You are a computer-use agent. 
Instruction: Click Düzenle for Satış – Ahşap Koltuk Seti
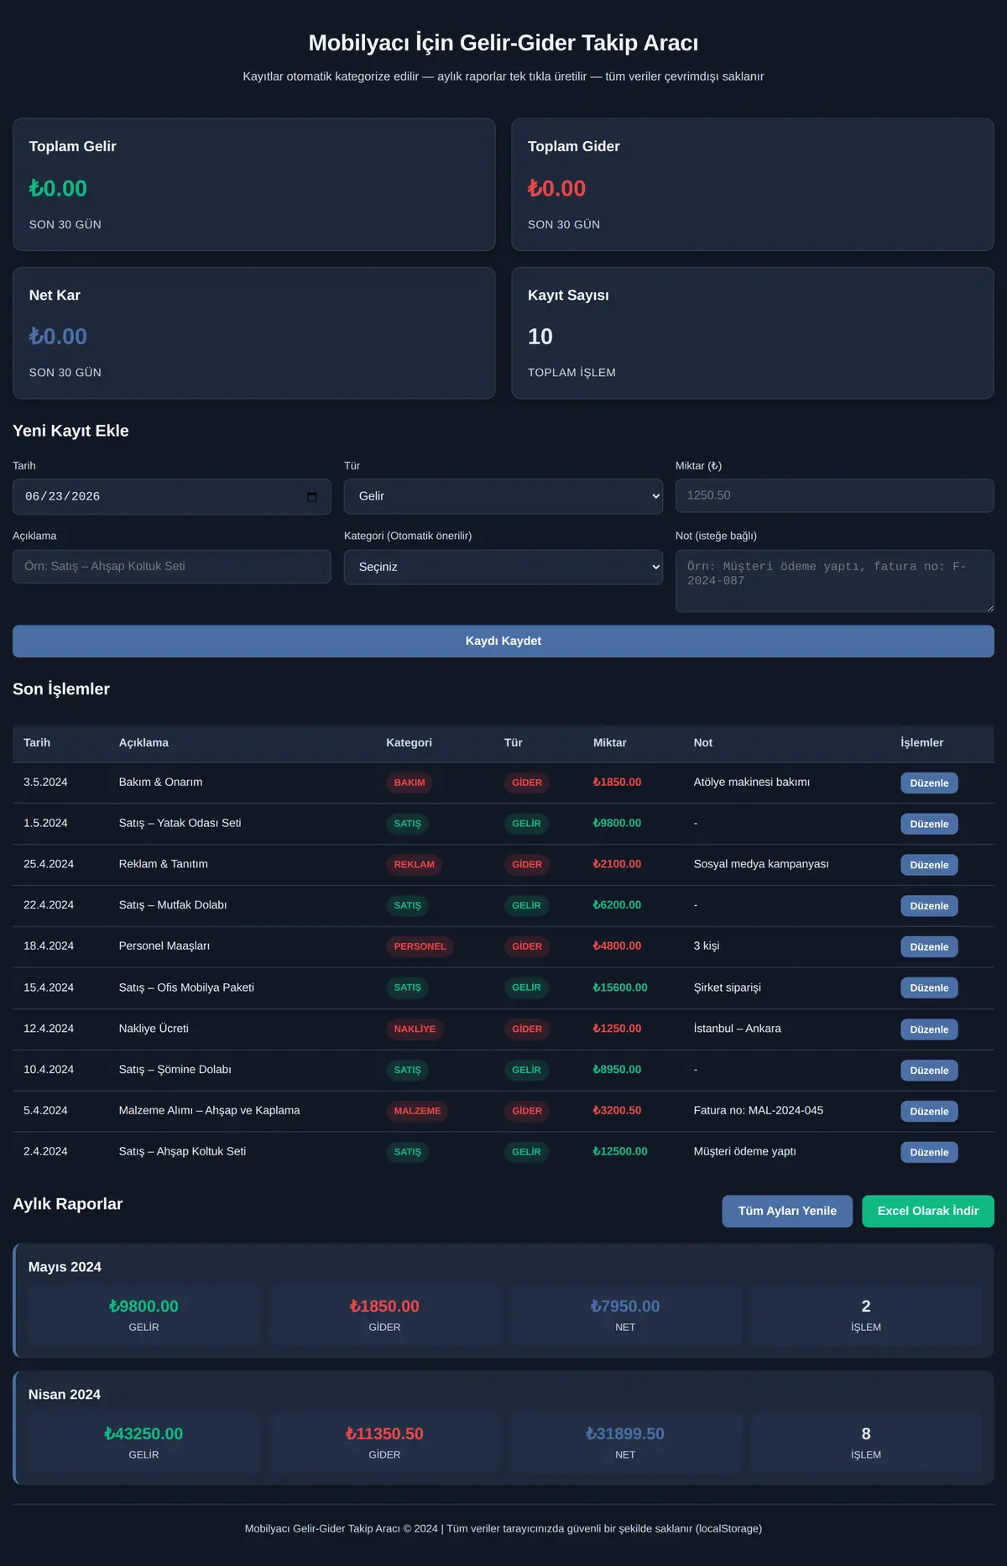click(x=929, y=1153)
